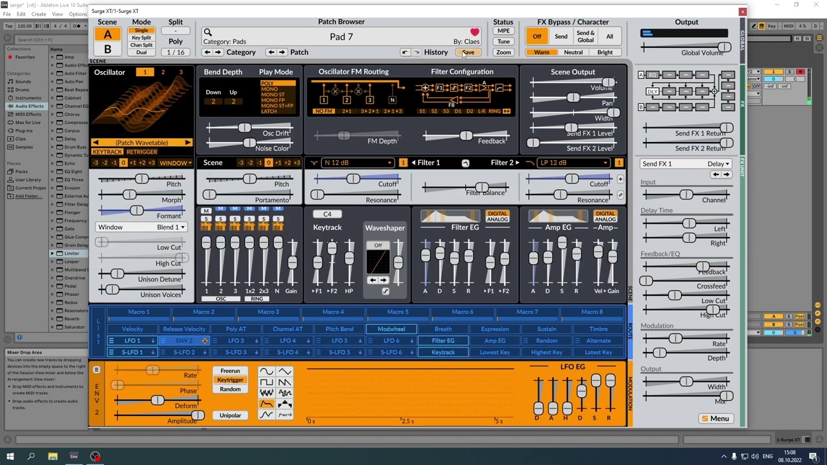The width and height of the screenshot is (827, 465).
Task: Save the current patch
Action: pyautogui.click(x=468, y=52)
